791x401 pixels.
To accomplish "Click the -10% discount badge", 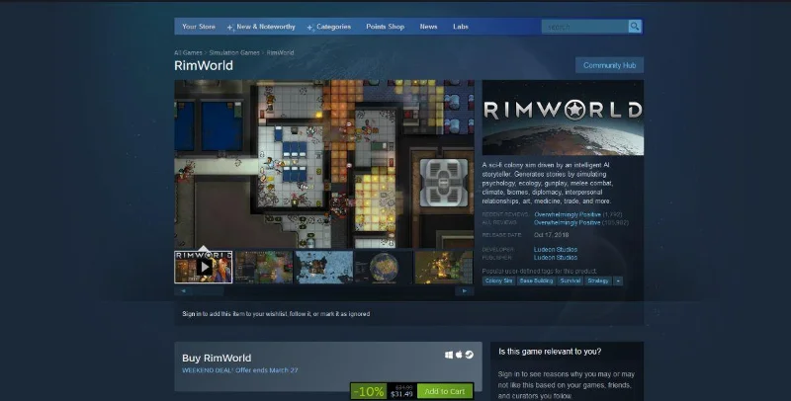I will [369, 391].
